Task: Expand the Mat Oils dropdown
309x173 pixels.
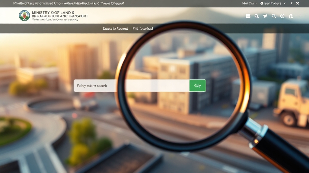Action: pos(250,3)
